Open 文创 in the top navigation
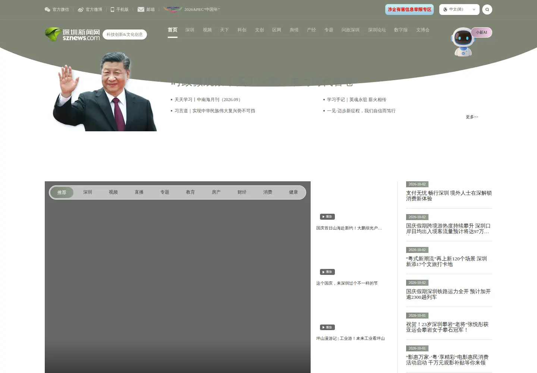Screen dimensions: 537x373 click(x=260, y=30)
